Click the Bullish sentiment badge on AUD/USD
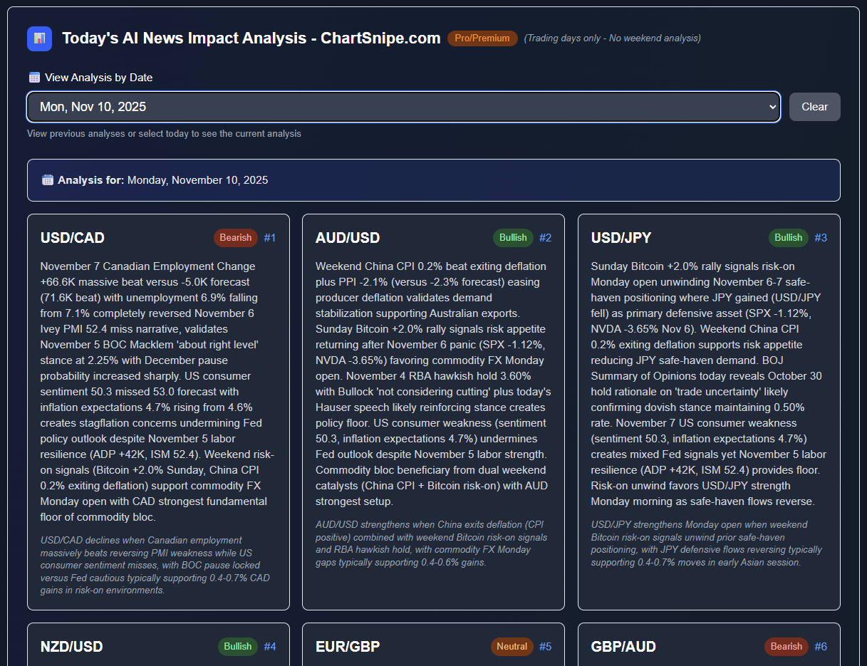Screen dimensions: 867x666 513,238
